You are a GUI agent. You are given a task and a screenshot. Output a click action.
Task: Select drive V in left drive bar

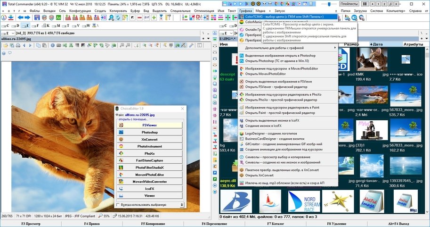click(x=76, y=25)
